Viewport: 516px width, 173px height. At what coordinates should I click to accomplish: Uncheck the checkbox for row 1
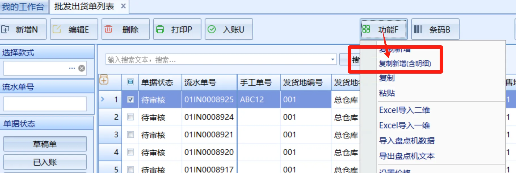[130, 99]
